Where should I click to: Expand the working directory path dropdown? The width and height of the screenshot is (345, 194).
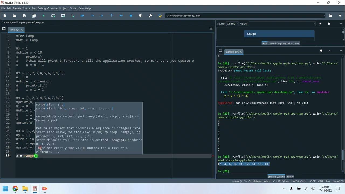click(x=324, y=16)
